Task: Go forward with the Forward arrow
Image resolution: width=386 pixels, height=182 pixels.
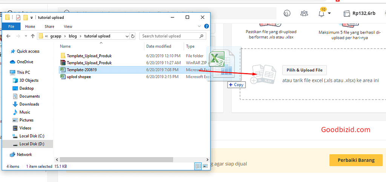Action: click(x=18, y=36)
